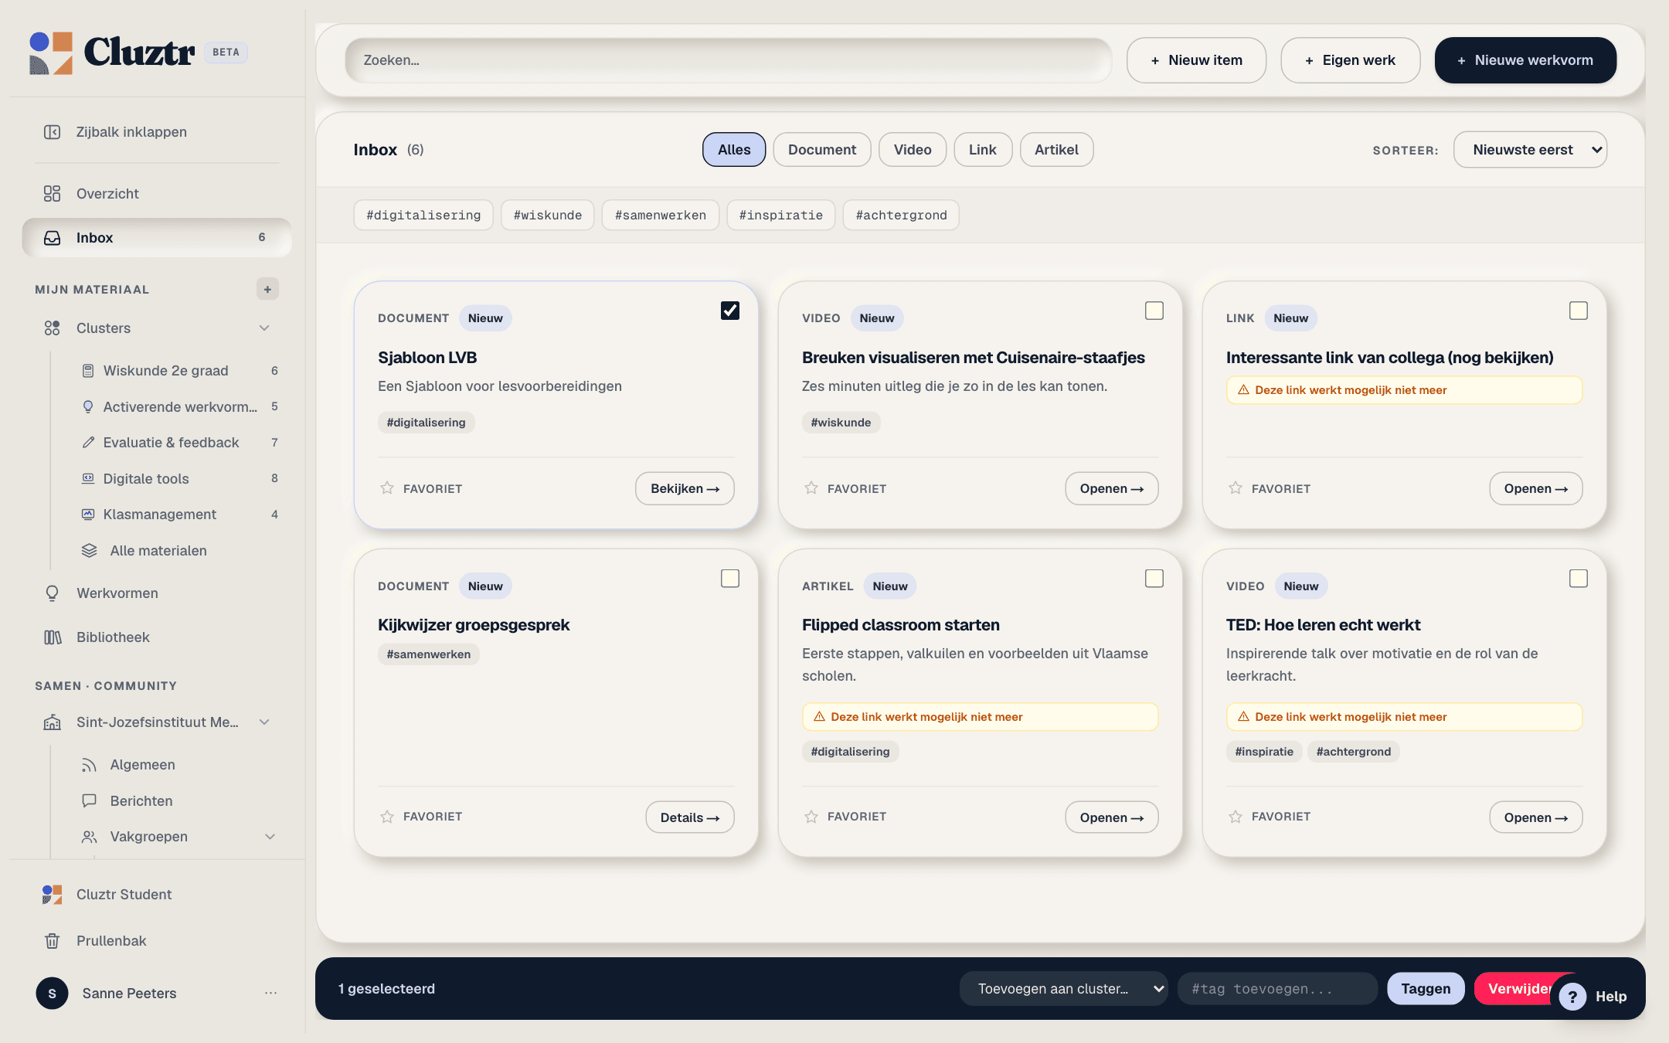Viewport: 1669px width, 1043px height.
Task: Click the Prullenbak trash icon
Action: 52,941
